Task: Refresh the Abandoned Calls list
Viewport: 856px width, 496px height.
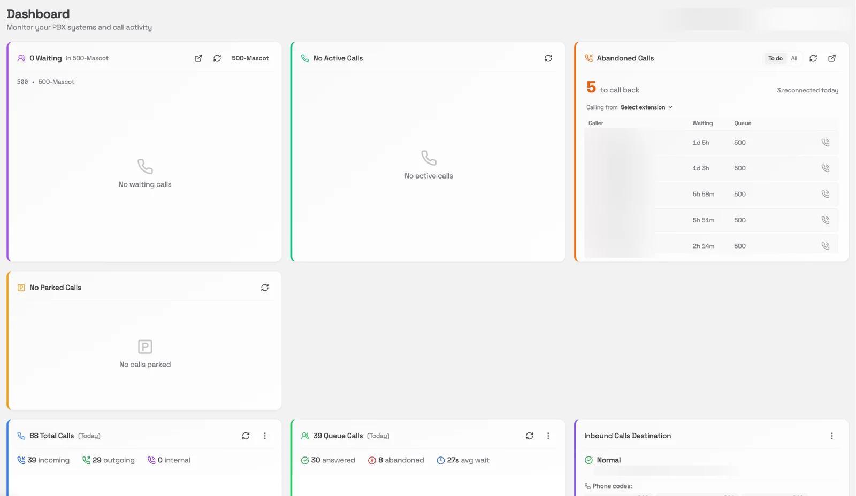Action: tap(813, 58)
